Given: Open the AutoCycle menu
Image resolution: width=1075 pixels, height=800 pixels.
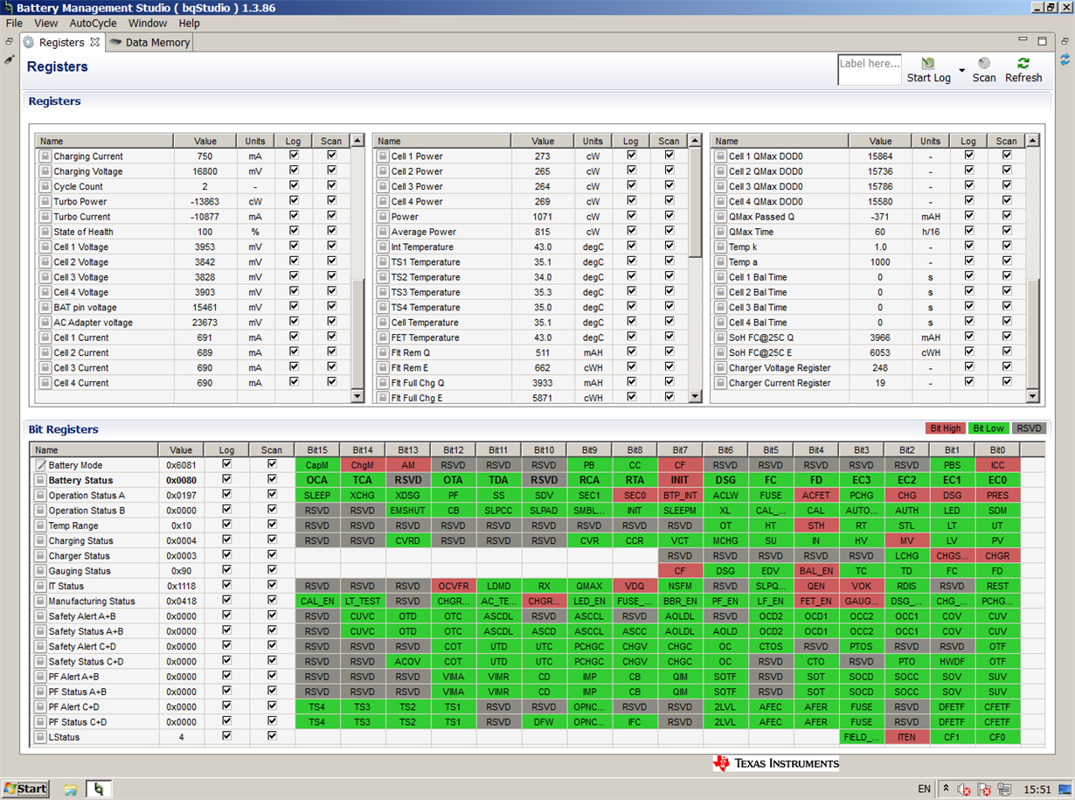Looking at the screenshot, I should (x=93, y=24).
